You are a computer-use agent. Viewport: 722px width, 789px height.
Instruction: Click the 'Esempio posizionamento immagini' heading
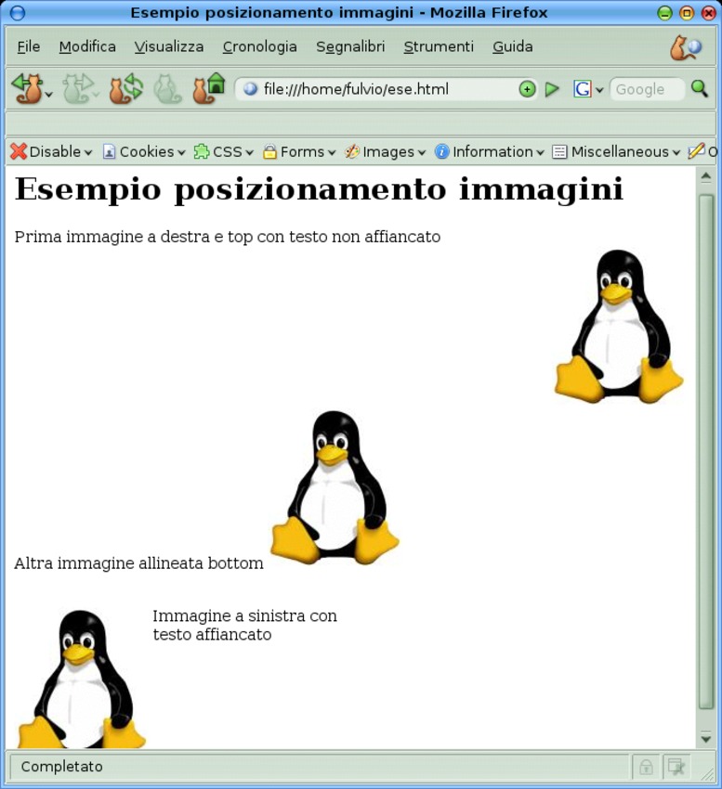click(x=319, y=189)
